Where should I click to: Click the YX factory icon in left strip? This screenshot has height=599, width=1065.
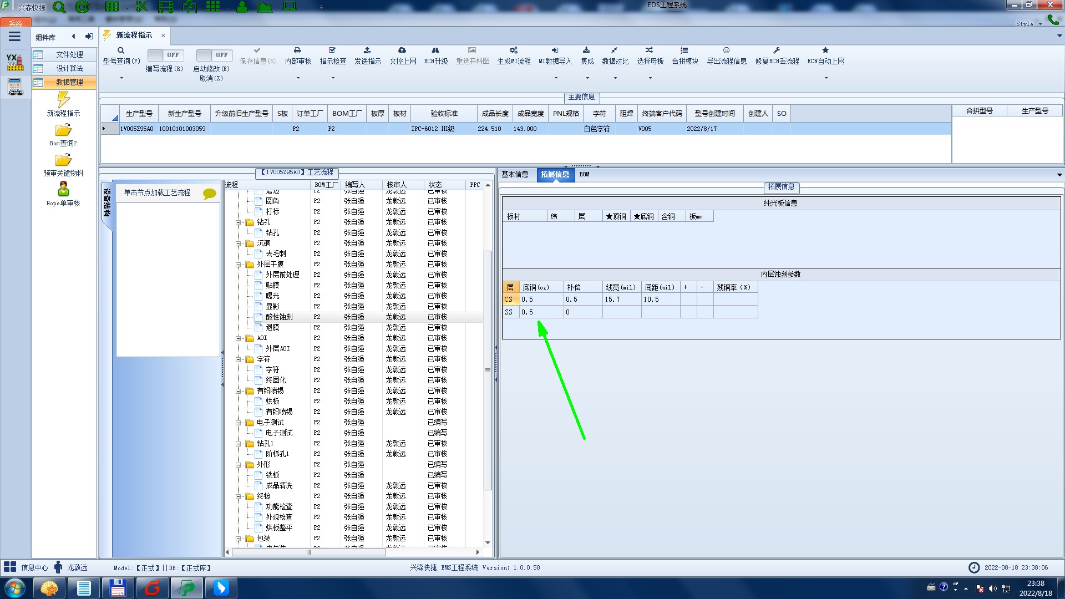point(15,62)
